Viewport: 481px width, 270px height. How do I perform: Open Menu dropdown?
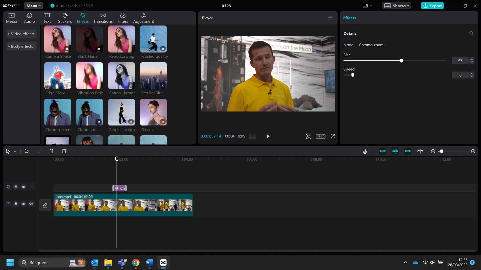(33, 5)
